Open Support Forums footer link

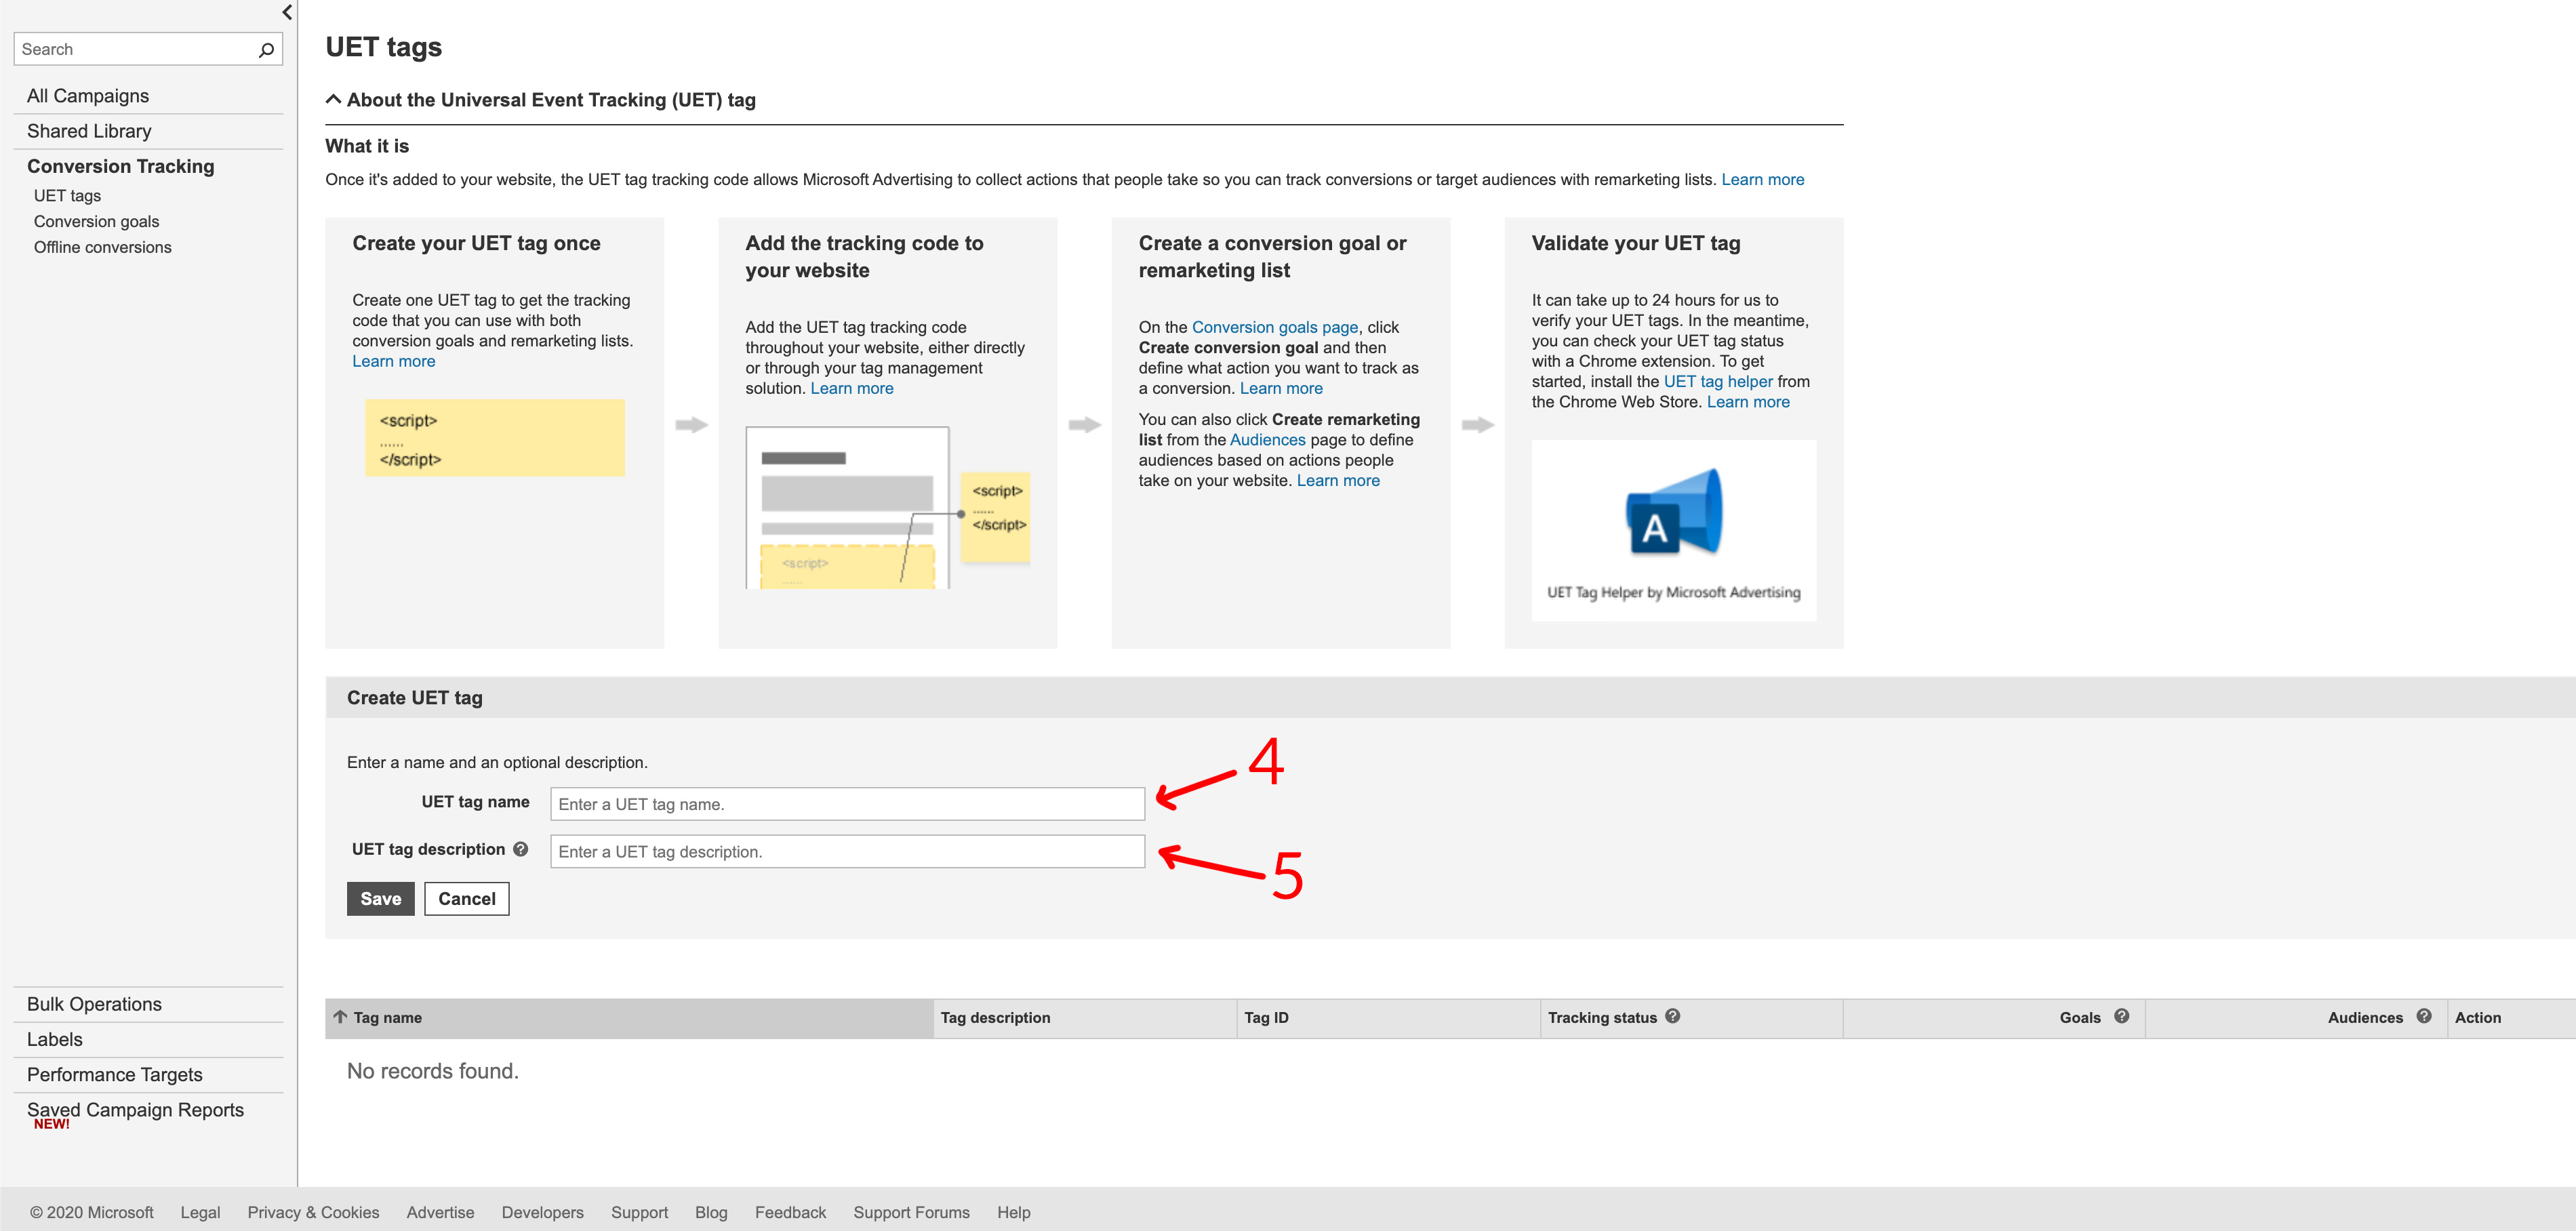click(911, 1213)
